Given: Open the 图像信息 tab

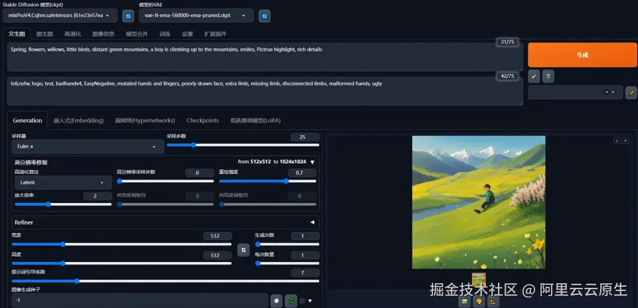Looking at the screenshot, I should click(x=103, y=34).
